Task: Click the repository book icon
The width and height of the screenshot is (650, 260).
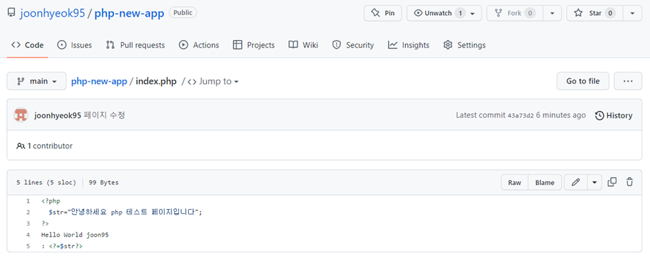Action: pyautogui.click(x=12, y=13)
